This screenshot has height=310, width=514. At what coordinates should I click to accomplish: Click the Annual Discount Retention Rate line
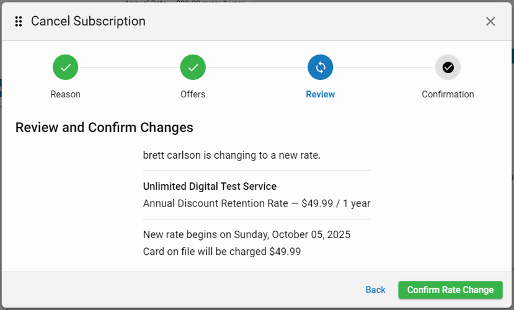click(257, 203)
